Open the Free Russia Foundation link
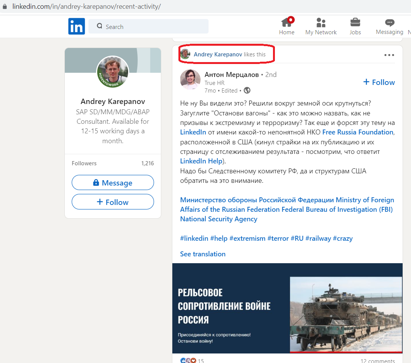 358,132
